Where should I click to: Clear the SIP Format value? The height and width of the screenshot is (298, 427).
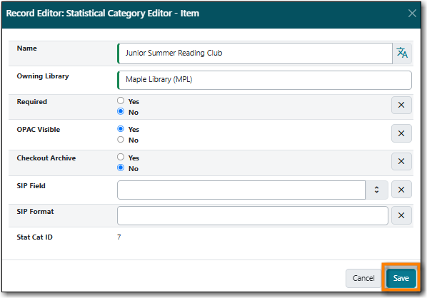[401, 215]
